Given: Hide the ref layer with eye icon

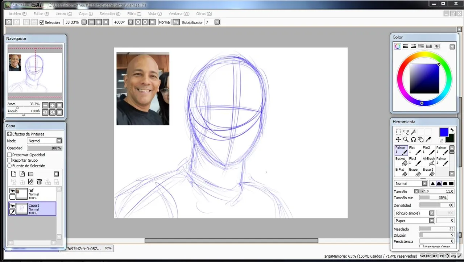Looking at the screenshot, I should (x=12, y=191).
